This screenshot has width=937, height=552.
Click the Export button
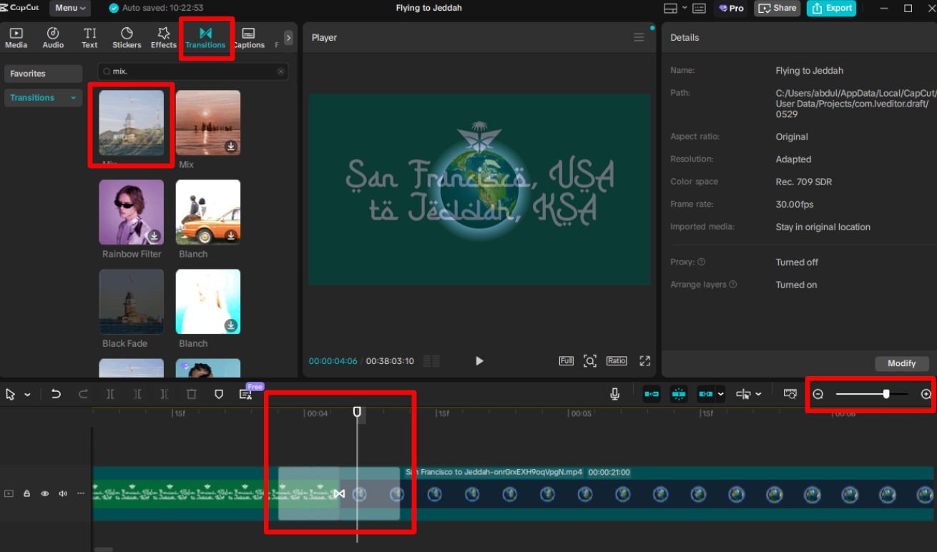click(x=831, y=9)
